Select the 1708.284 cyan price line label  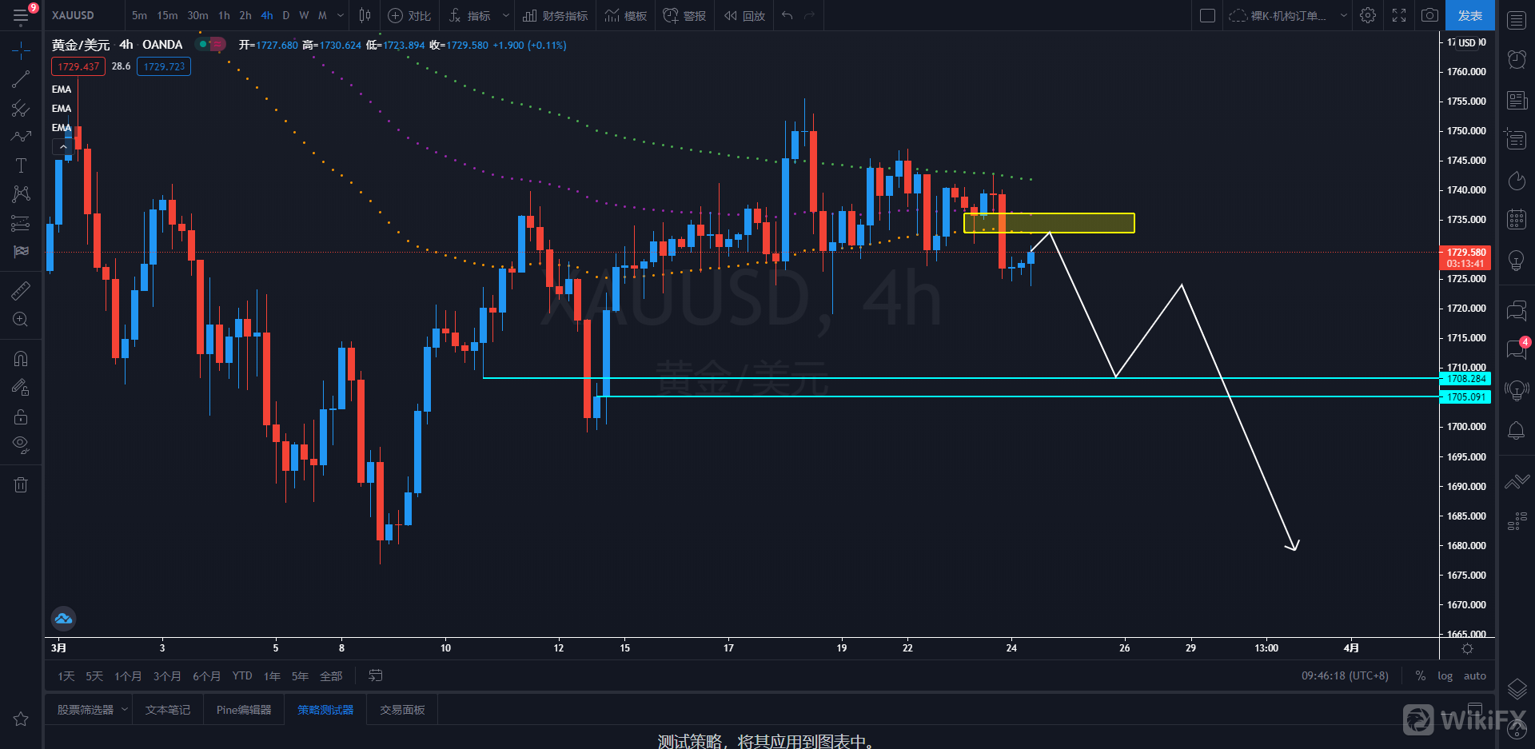(1465, 378)
